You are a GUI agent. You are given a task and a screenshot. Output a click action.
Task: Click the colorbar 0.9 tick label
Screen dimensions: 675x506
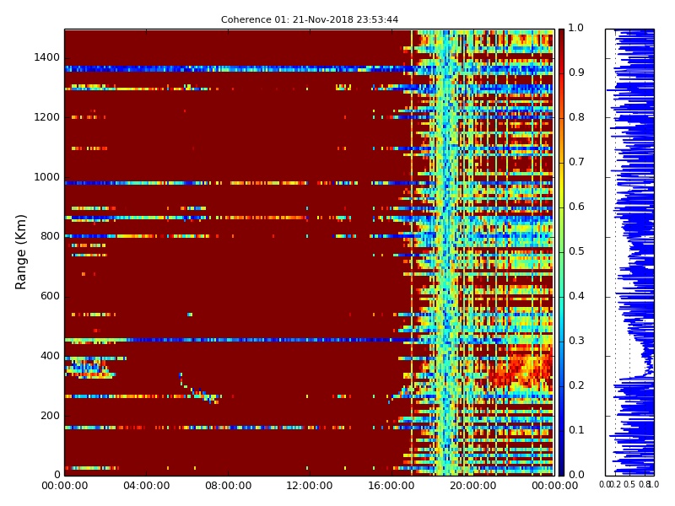click(576, 73)
